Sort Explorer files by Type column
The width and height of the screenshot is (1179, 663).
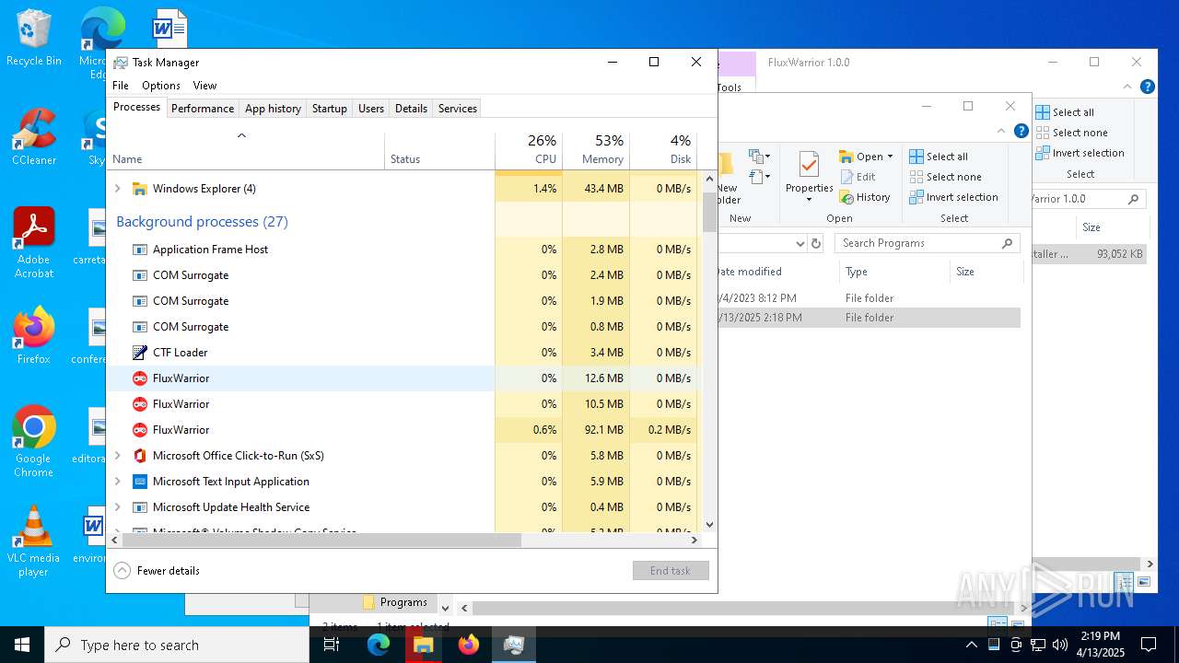(x=894, y=272)
